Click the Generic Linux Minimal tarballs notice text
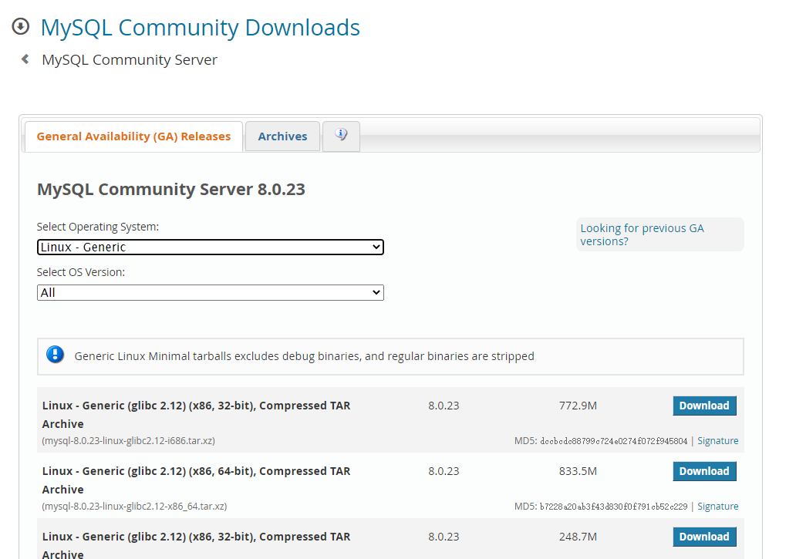The image size is (796, 559). coord(304,356)
